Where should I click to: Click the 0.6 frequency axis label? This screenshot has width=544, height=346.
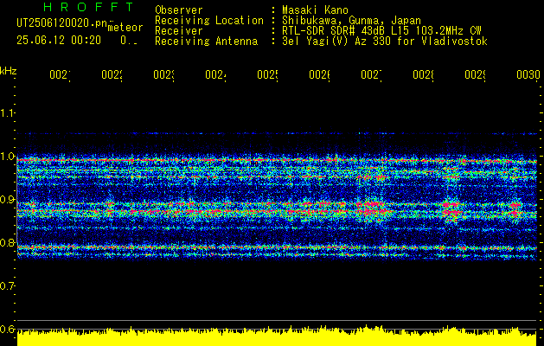[x=7, y=329]
